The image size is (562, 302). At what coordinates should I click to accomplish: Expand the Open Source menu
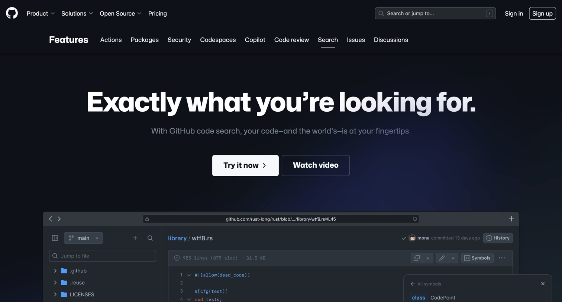coord(120,13)
